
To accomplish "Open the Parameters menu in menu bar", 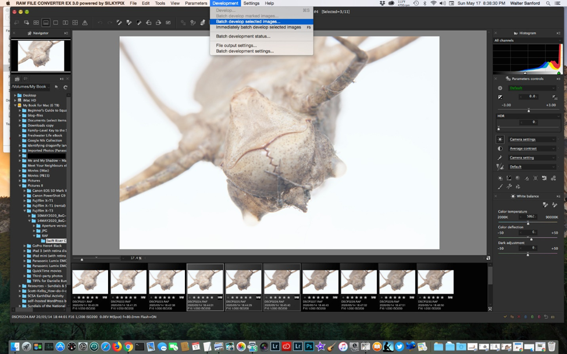I will pyautogui.click(x=196, y=3).
